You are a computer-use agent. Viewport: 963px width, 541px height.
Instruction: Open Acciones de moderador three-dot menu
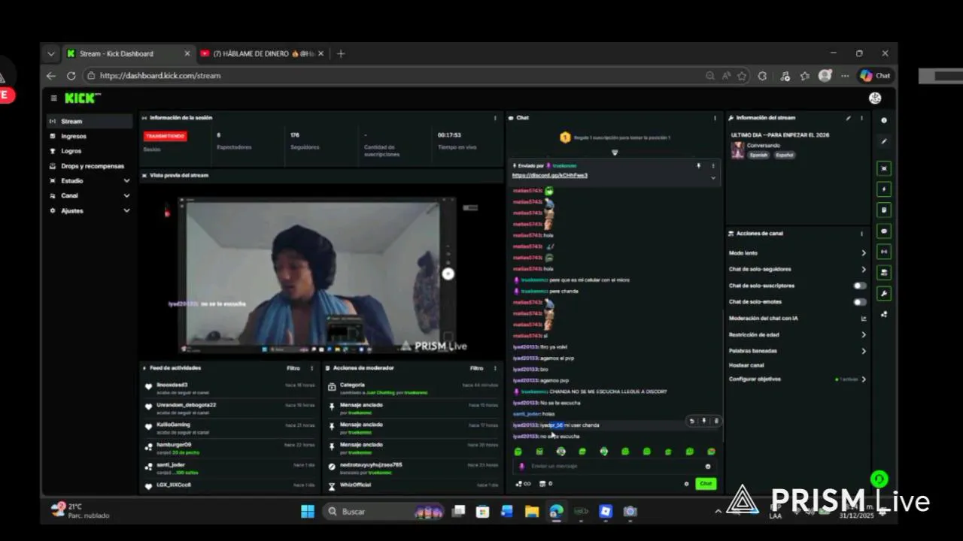coord(495,368)
